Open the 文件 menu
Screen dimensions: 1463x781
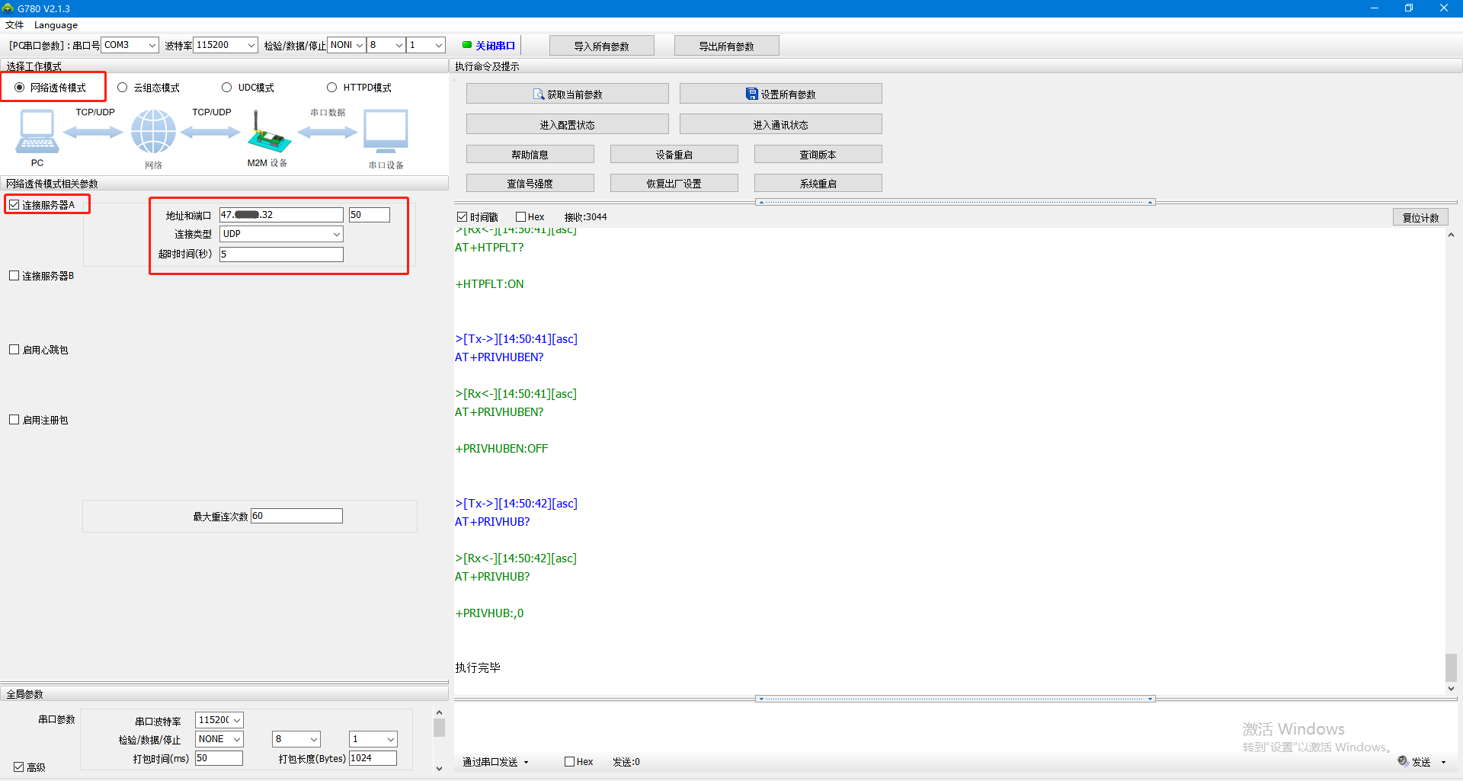tap(14, 25)
